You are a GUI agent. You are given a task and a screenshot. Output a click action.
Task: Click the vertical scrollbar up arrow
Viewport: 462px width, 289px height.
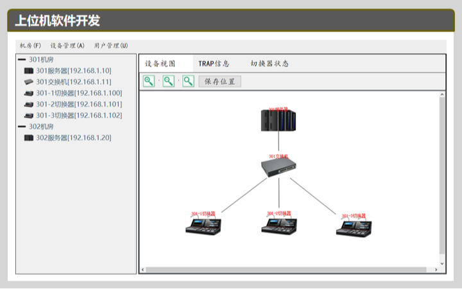(x=442, y=94)
